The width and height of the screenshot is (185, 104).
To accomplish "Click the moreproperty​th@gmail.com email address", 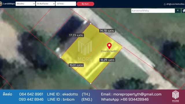I will 137,94.
